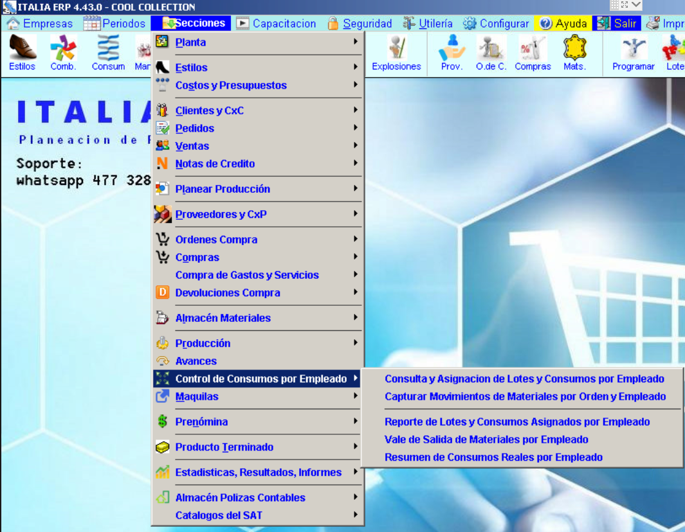
Task: Click the title bar fullscreen icon
Action: [625, 4]
